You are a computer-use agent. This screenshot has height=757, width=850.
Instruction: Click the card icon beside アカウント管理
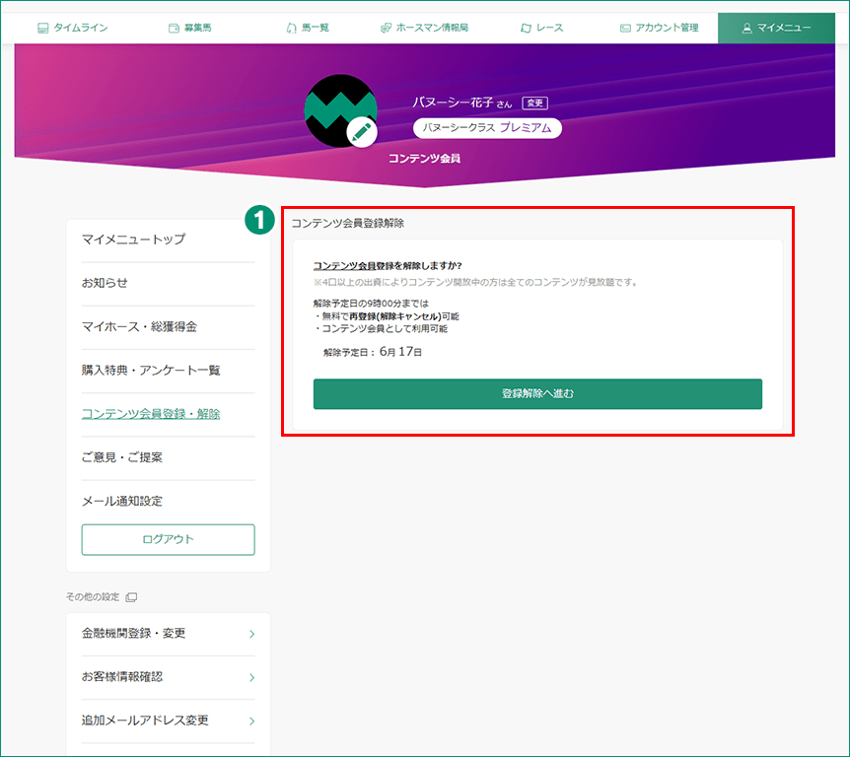(625, 29)
